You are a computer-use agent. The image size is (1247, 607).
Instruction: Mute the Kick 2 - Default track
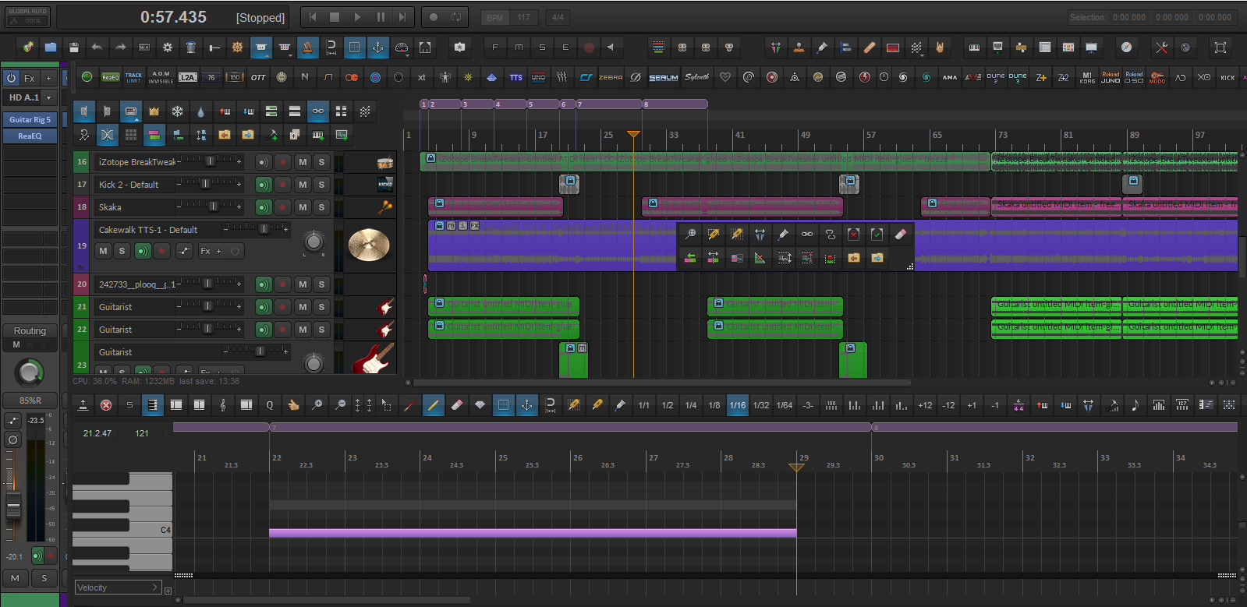pyautogui.click(x=303, y=185)
